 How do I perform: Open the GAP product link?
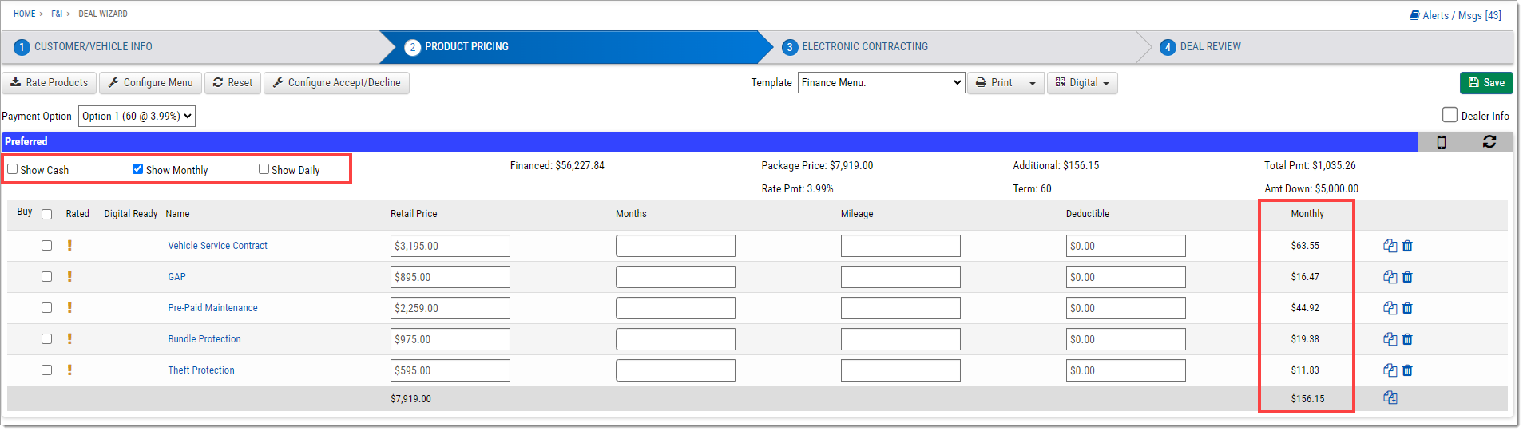[176, 277]
